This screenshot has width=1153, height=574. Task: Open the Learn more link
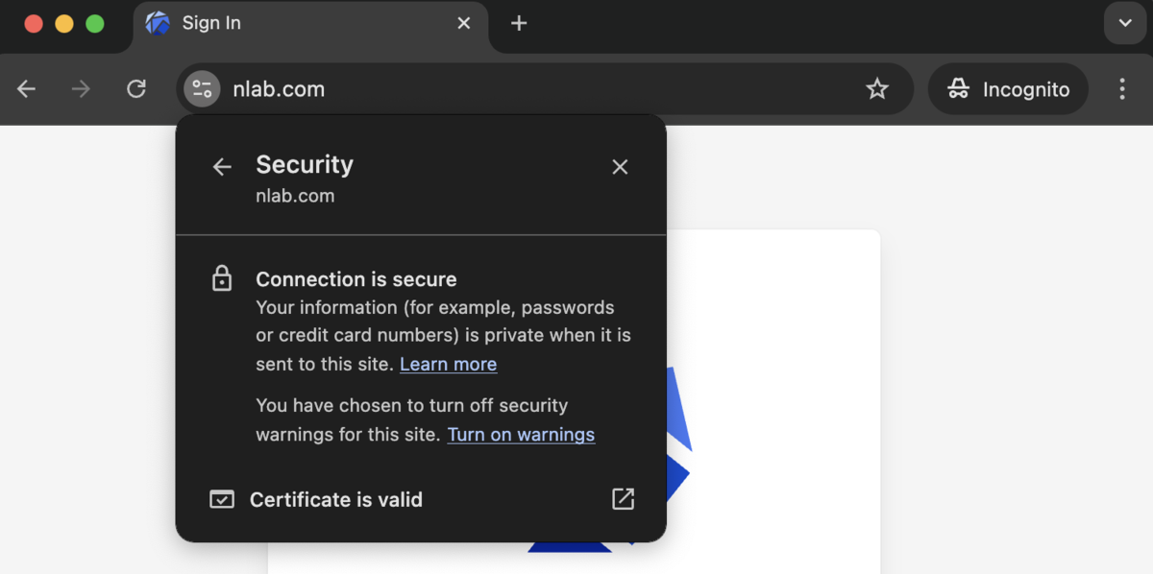coord(448,364)
